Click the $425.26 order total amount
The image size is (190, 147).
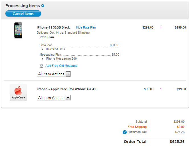[177, 142]
